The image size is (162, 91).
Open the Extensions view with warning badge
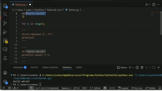point(5,41)
